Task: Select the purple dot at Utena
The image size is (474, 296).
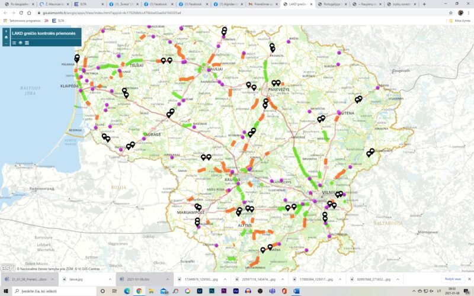Action: pyautogui.click(x=339, y=112)
